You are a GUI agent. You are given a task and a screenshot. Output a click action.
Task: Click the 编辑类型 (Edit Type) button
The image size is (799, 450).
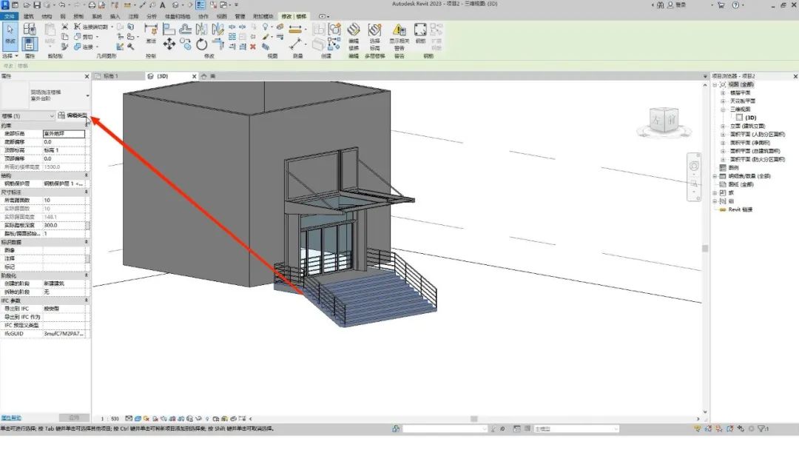point(73,115)
